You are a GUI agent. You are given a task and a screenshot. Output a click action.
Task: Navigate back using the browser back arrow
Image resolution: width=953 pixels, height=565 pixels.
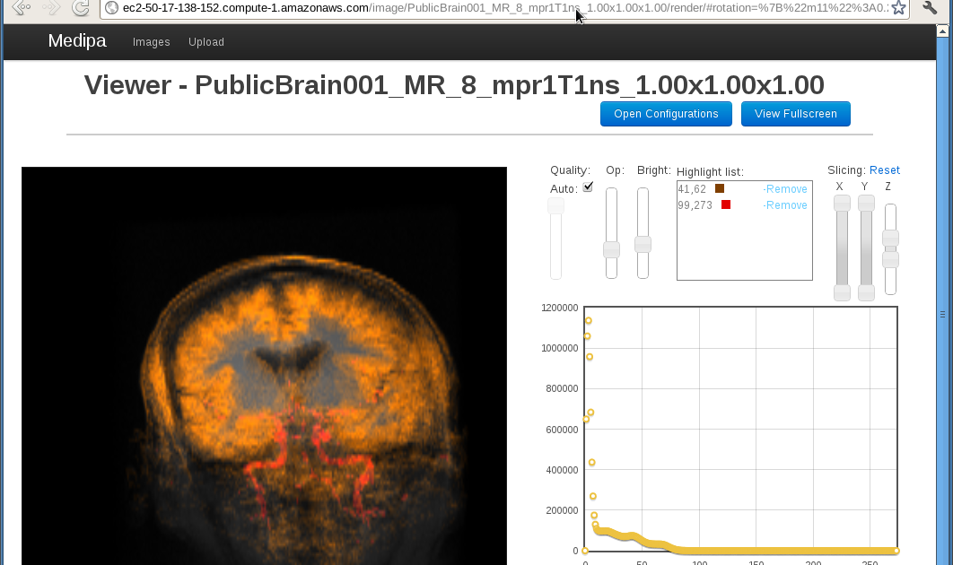[x=20, y=9]
